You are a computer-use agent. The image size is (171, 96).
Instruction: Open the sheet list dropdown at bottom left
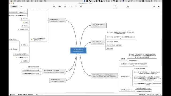13,95
